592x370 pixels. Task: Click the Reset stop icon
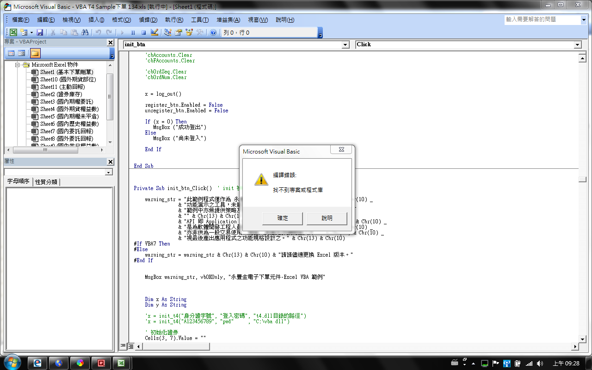[x=143, y=32]
